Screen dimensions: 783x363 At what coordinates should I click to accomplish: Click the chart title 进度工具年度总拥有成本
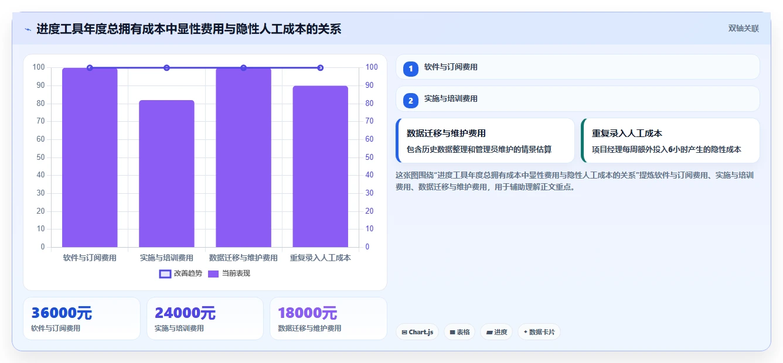point(189,29)
